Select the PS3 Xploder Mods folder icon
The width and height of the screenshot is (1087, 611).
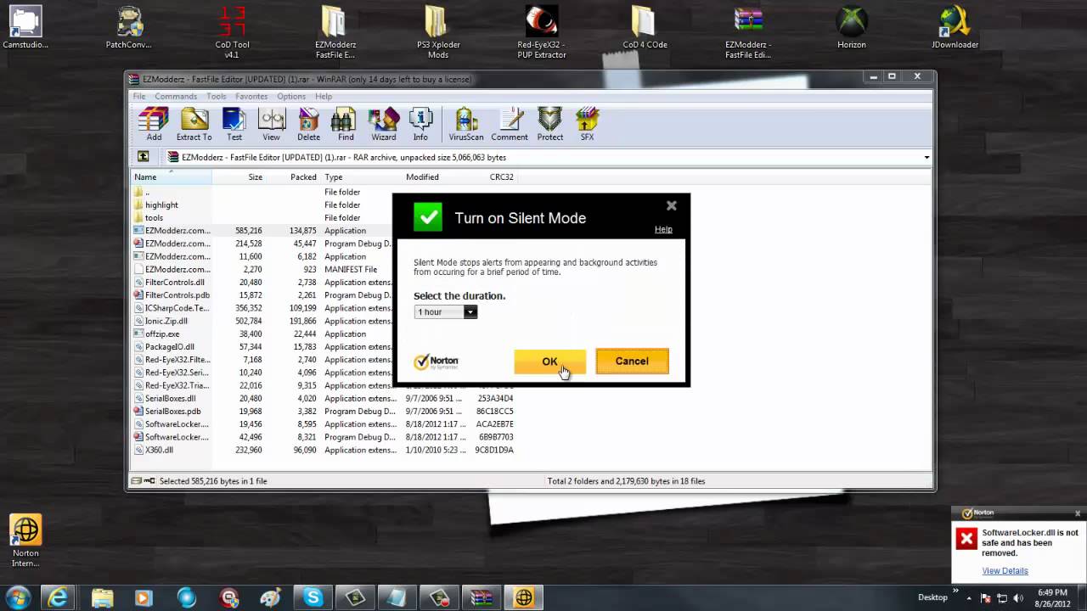[438, 32]
